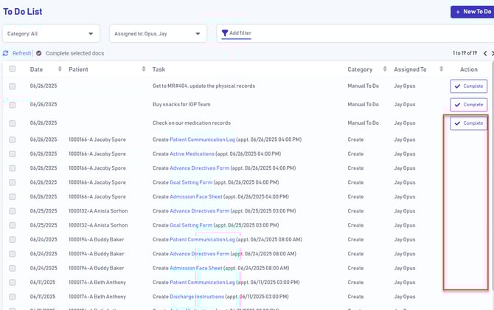The width and height of the screenshot is (494, 310).
Task: Open the Assigned to: Opus, Jay dropdown
Action: [x=159, y=33]
